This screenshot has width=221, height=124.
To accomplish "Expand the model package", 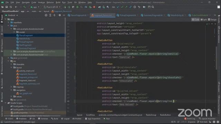I will point(14,32).
